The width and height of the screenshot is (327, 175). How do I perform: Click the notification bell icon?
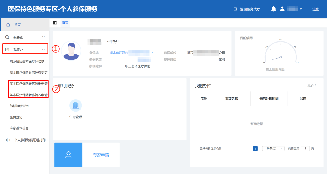pos(273,9)
